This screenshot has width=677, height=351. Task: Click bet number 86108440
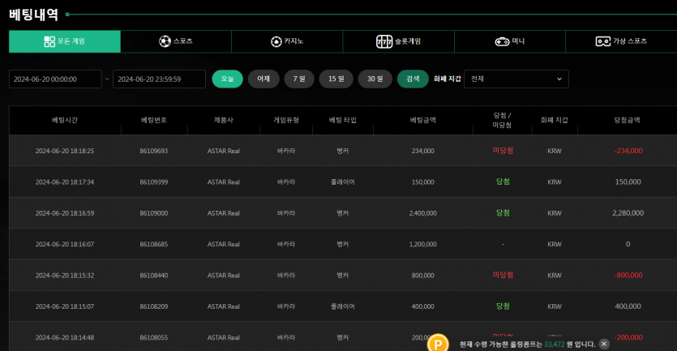[x=154, y=276]
